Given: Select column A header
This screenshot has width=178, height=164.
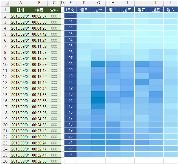Looking at the screenshot, I should [x=21, y=3].
